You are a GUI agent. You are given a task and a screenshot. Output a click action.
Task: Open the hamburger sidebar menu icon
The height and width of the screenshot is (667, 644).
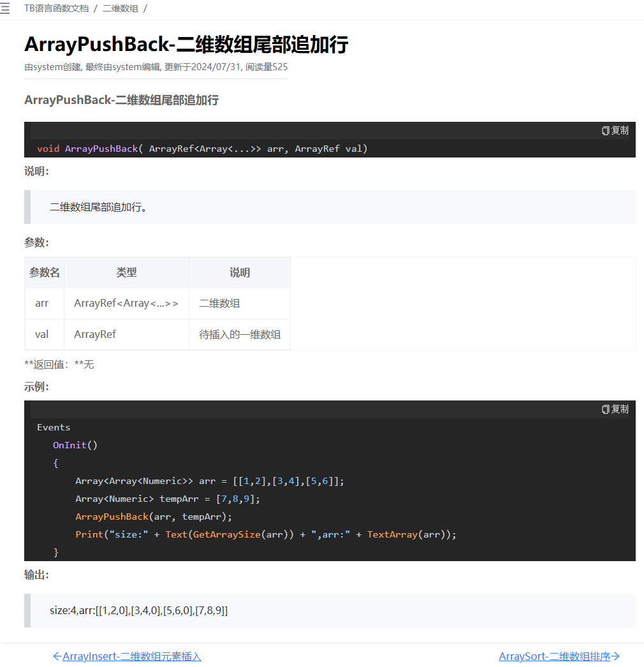(5, 9)
